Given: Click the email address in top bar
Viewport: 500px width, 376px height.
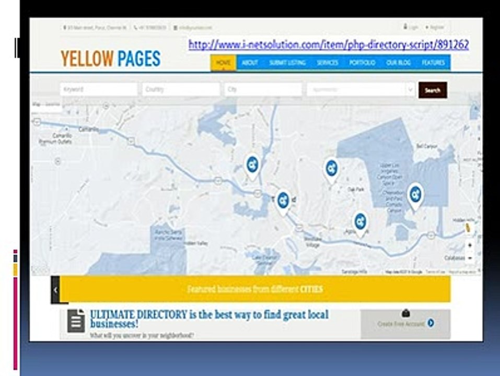Looking at the screenshot, I should [193, 28].
